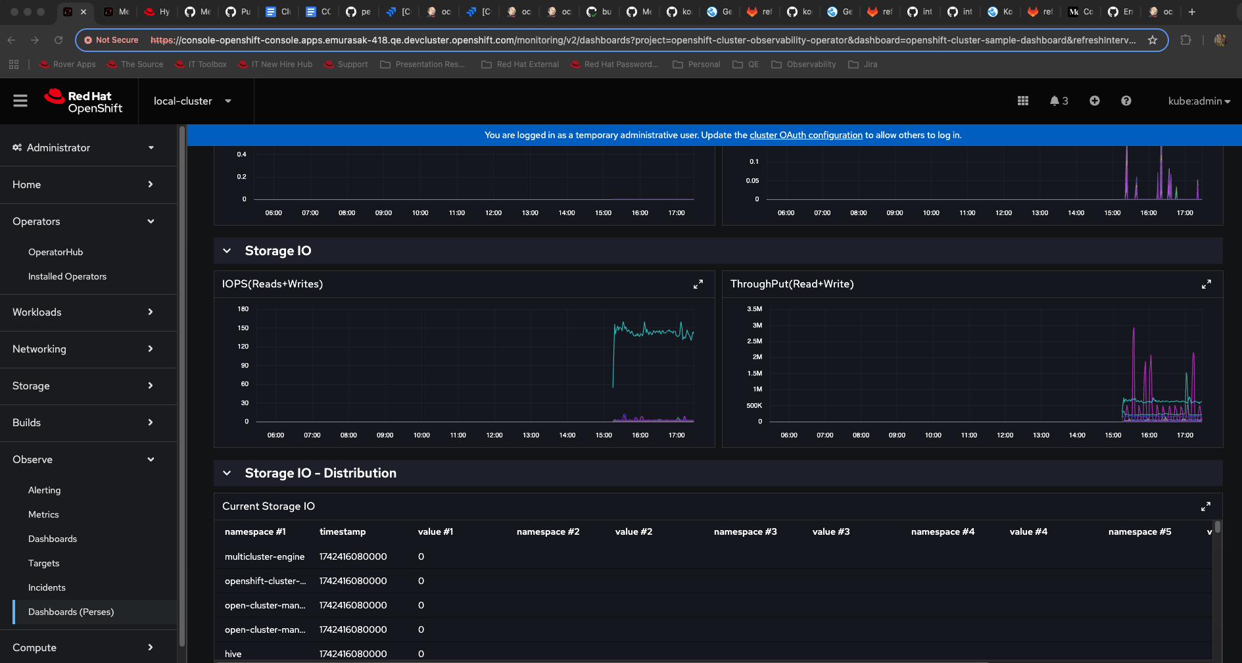The image size is (1242, 663).
Task: Open Metrics page under Observe
Action: pos(43,515)
